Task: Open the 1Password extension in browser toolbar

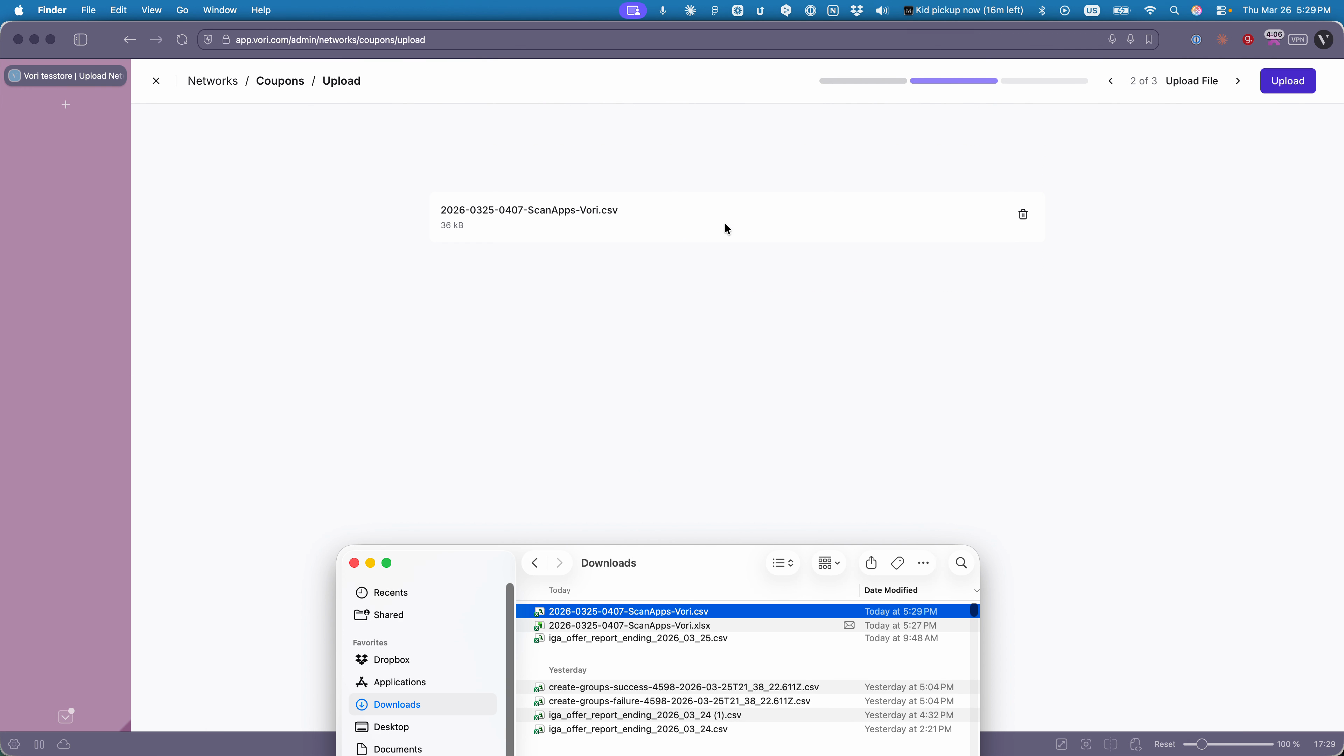Action: (1196, 40)
